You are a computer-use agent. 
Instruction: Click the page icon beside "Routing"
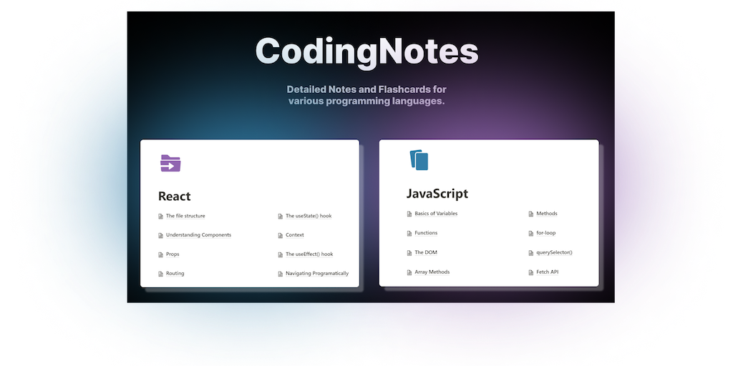point(161,274)
